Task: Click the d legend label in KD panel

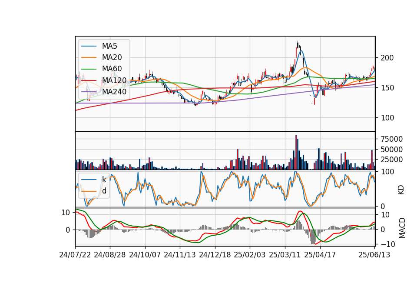Action: click(x=104, y=190)
